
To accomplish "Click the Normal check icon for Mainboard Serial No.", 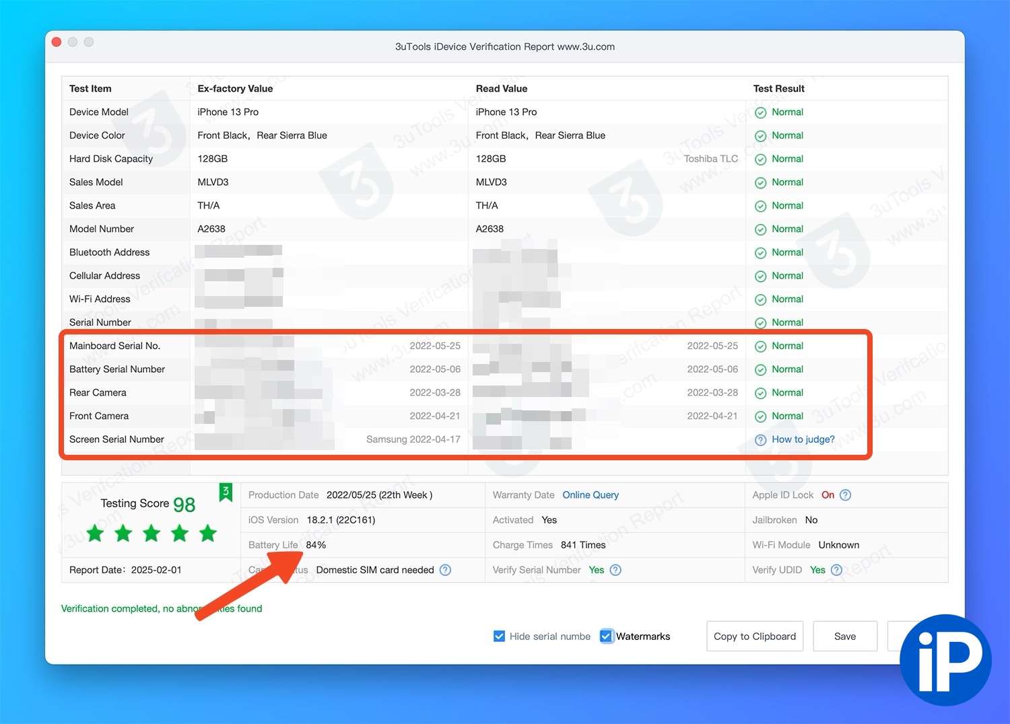I will tap(760, 347).
